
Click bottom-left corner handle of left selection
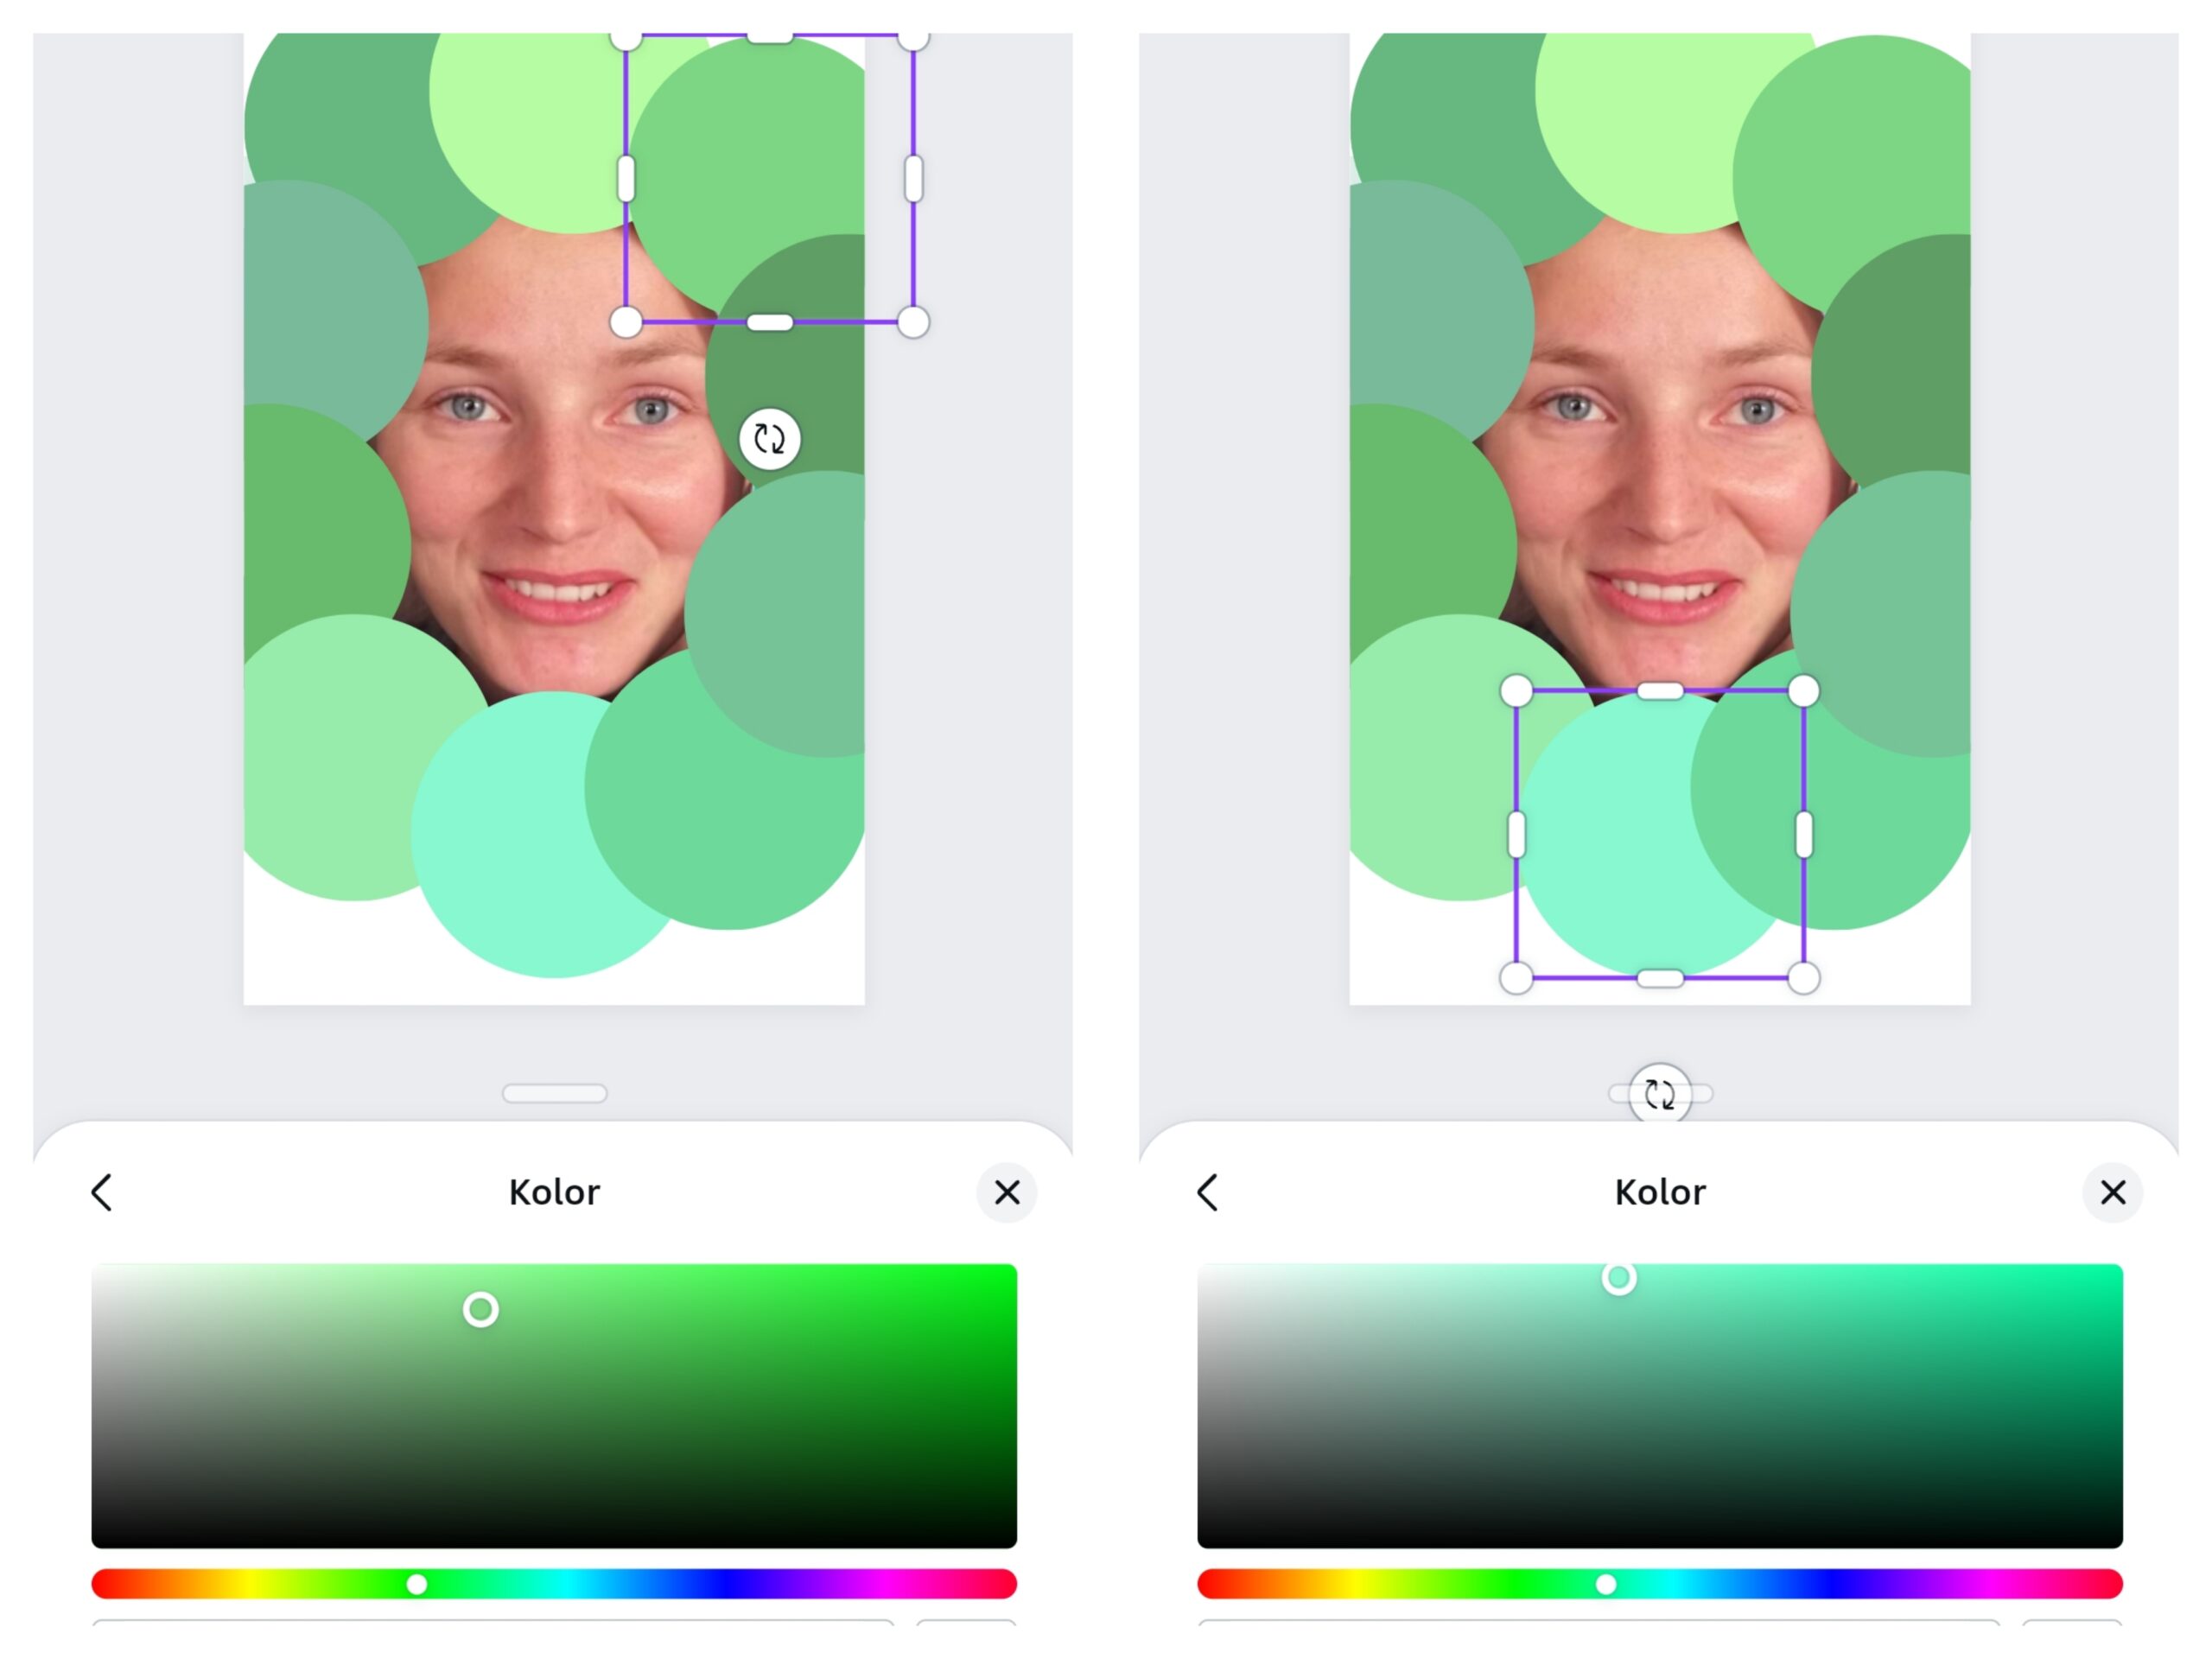tap(626, 322)
